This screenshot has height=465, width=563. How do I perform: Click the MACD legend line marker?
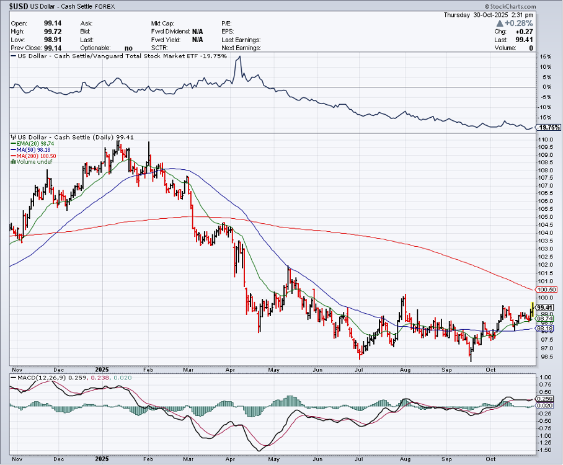[x=12, y=377]
